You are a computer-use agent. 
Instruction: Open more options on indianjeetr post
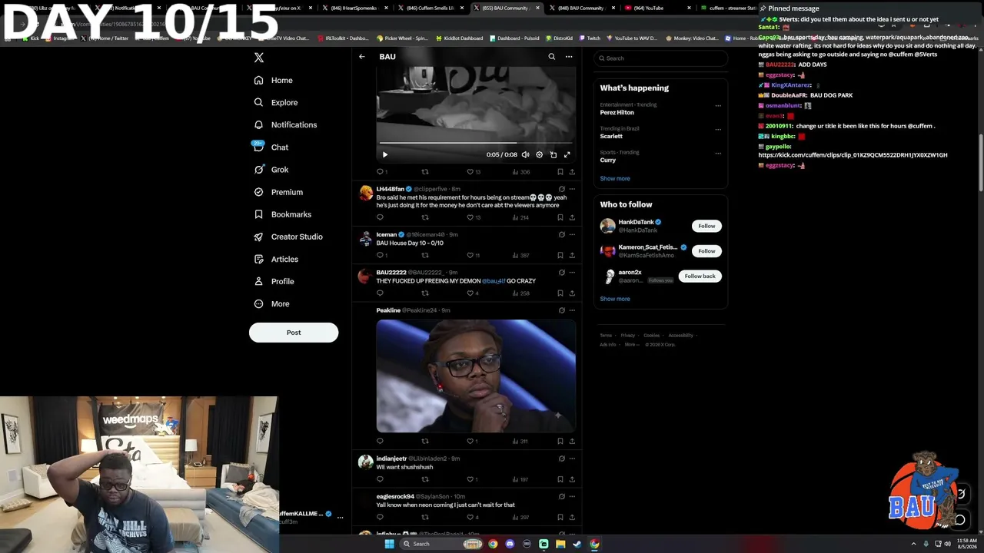571,459
